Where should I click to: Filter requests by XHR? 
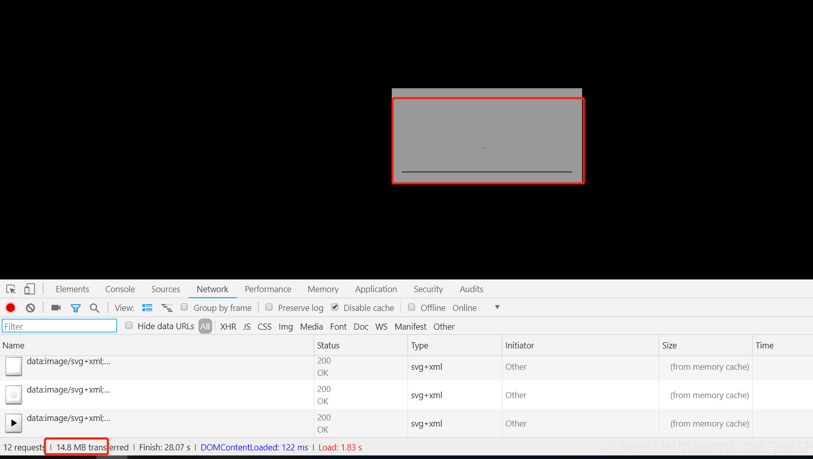click(x=228, y=327)
